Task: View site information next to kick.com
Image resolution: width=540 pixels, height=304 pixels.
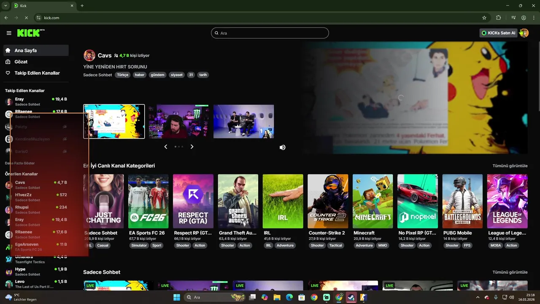Action: 38,18
